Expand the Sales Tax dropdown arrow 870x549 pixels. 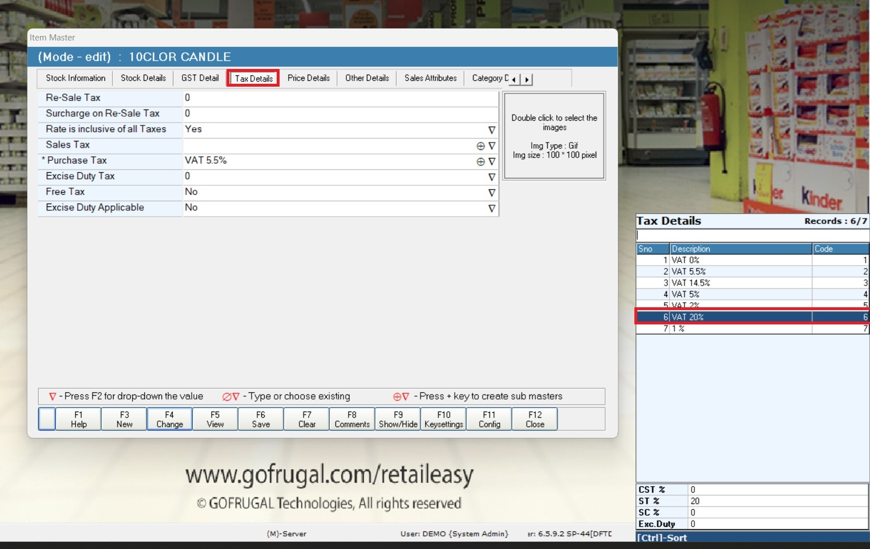coord(492,146)
